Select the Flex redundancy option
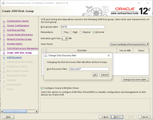Screen dimensions: 153x120 (x=62, y=32)
